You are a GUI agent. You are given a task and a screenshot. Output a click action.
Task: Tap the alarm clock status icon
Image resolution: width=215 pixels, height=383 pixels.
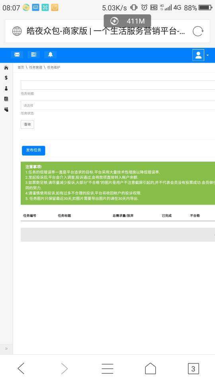point(144,7)
